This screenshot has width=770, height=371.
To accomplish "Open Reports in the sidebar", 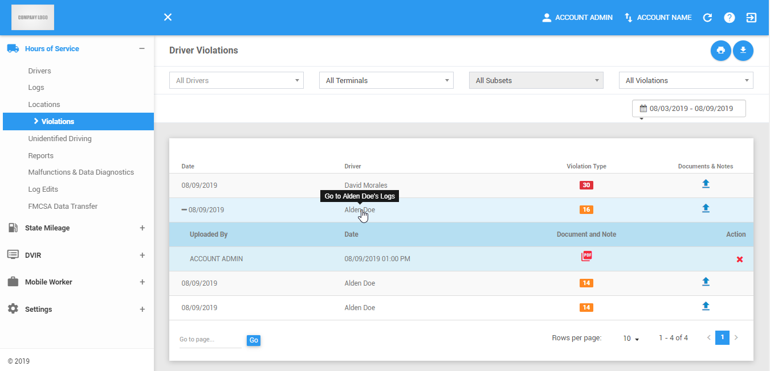I will pos(41,156).
